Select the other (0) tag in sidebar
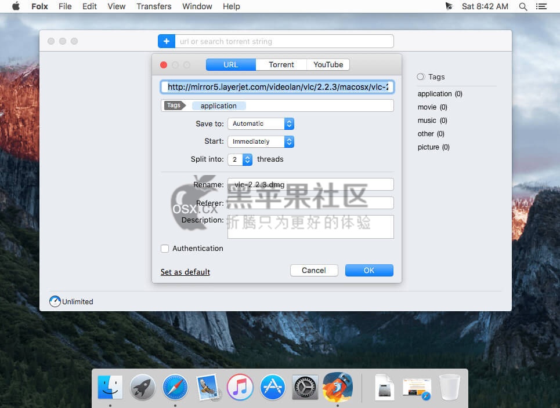The width and height of the screenshot is (560, 408). (x=431, y=134)
